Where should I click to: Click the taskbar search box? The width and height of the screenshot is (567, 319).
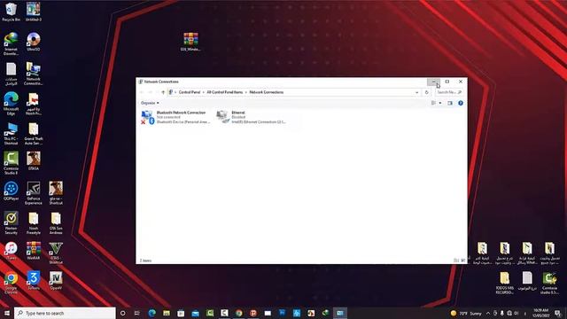click(x=65, y=313)
